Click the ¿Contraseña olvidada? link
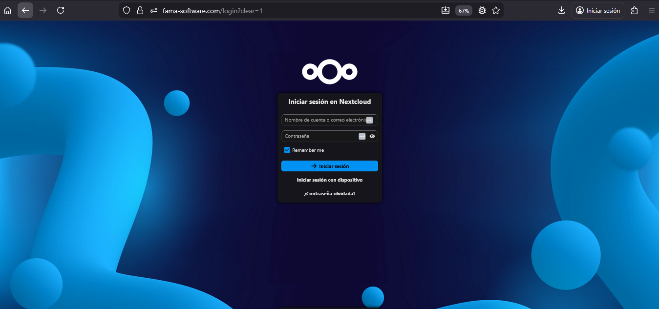The width and height of the screenshot is (659, 309). [330, 194]
